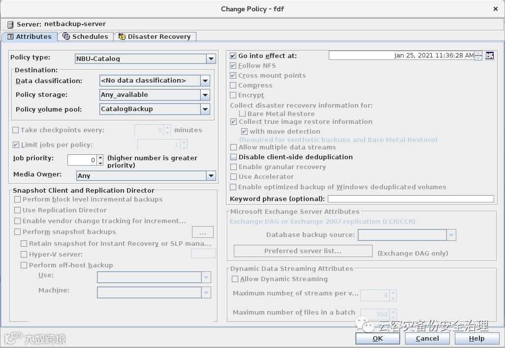Click Maximum streams per volume field
The image size is (505, 348).
(375, 295)
